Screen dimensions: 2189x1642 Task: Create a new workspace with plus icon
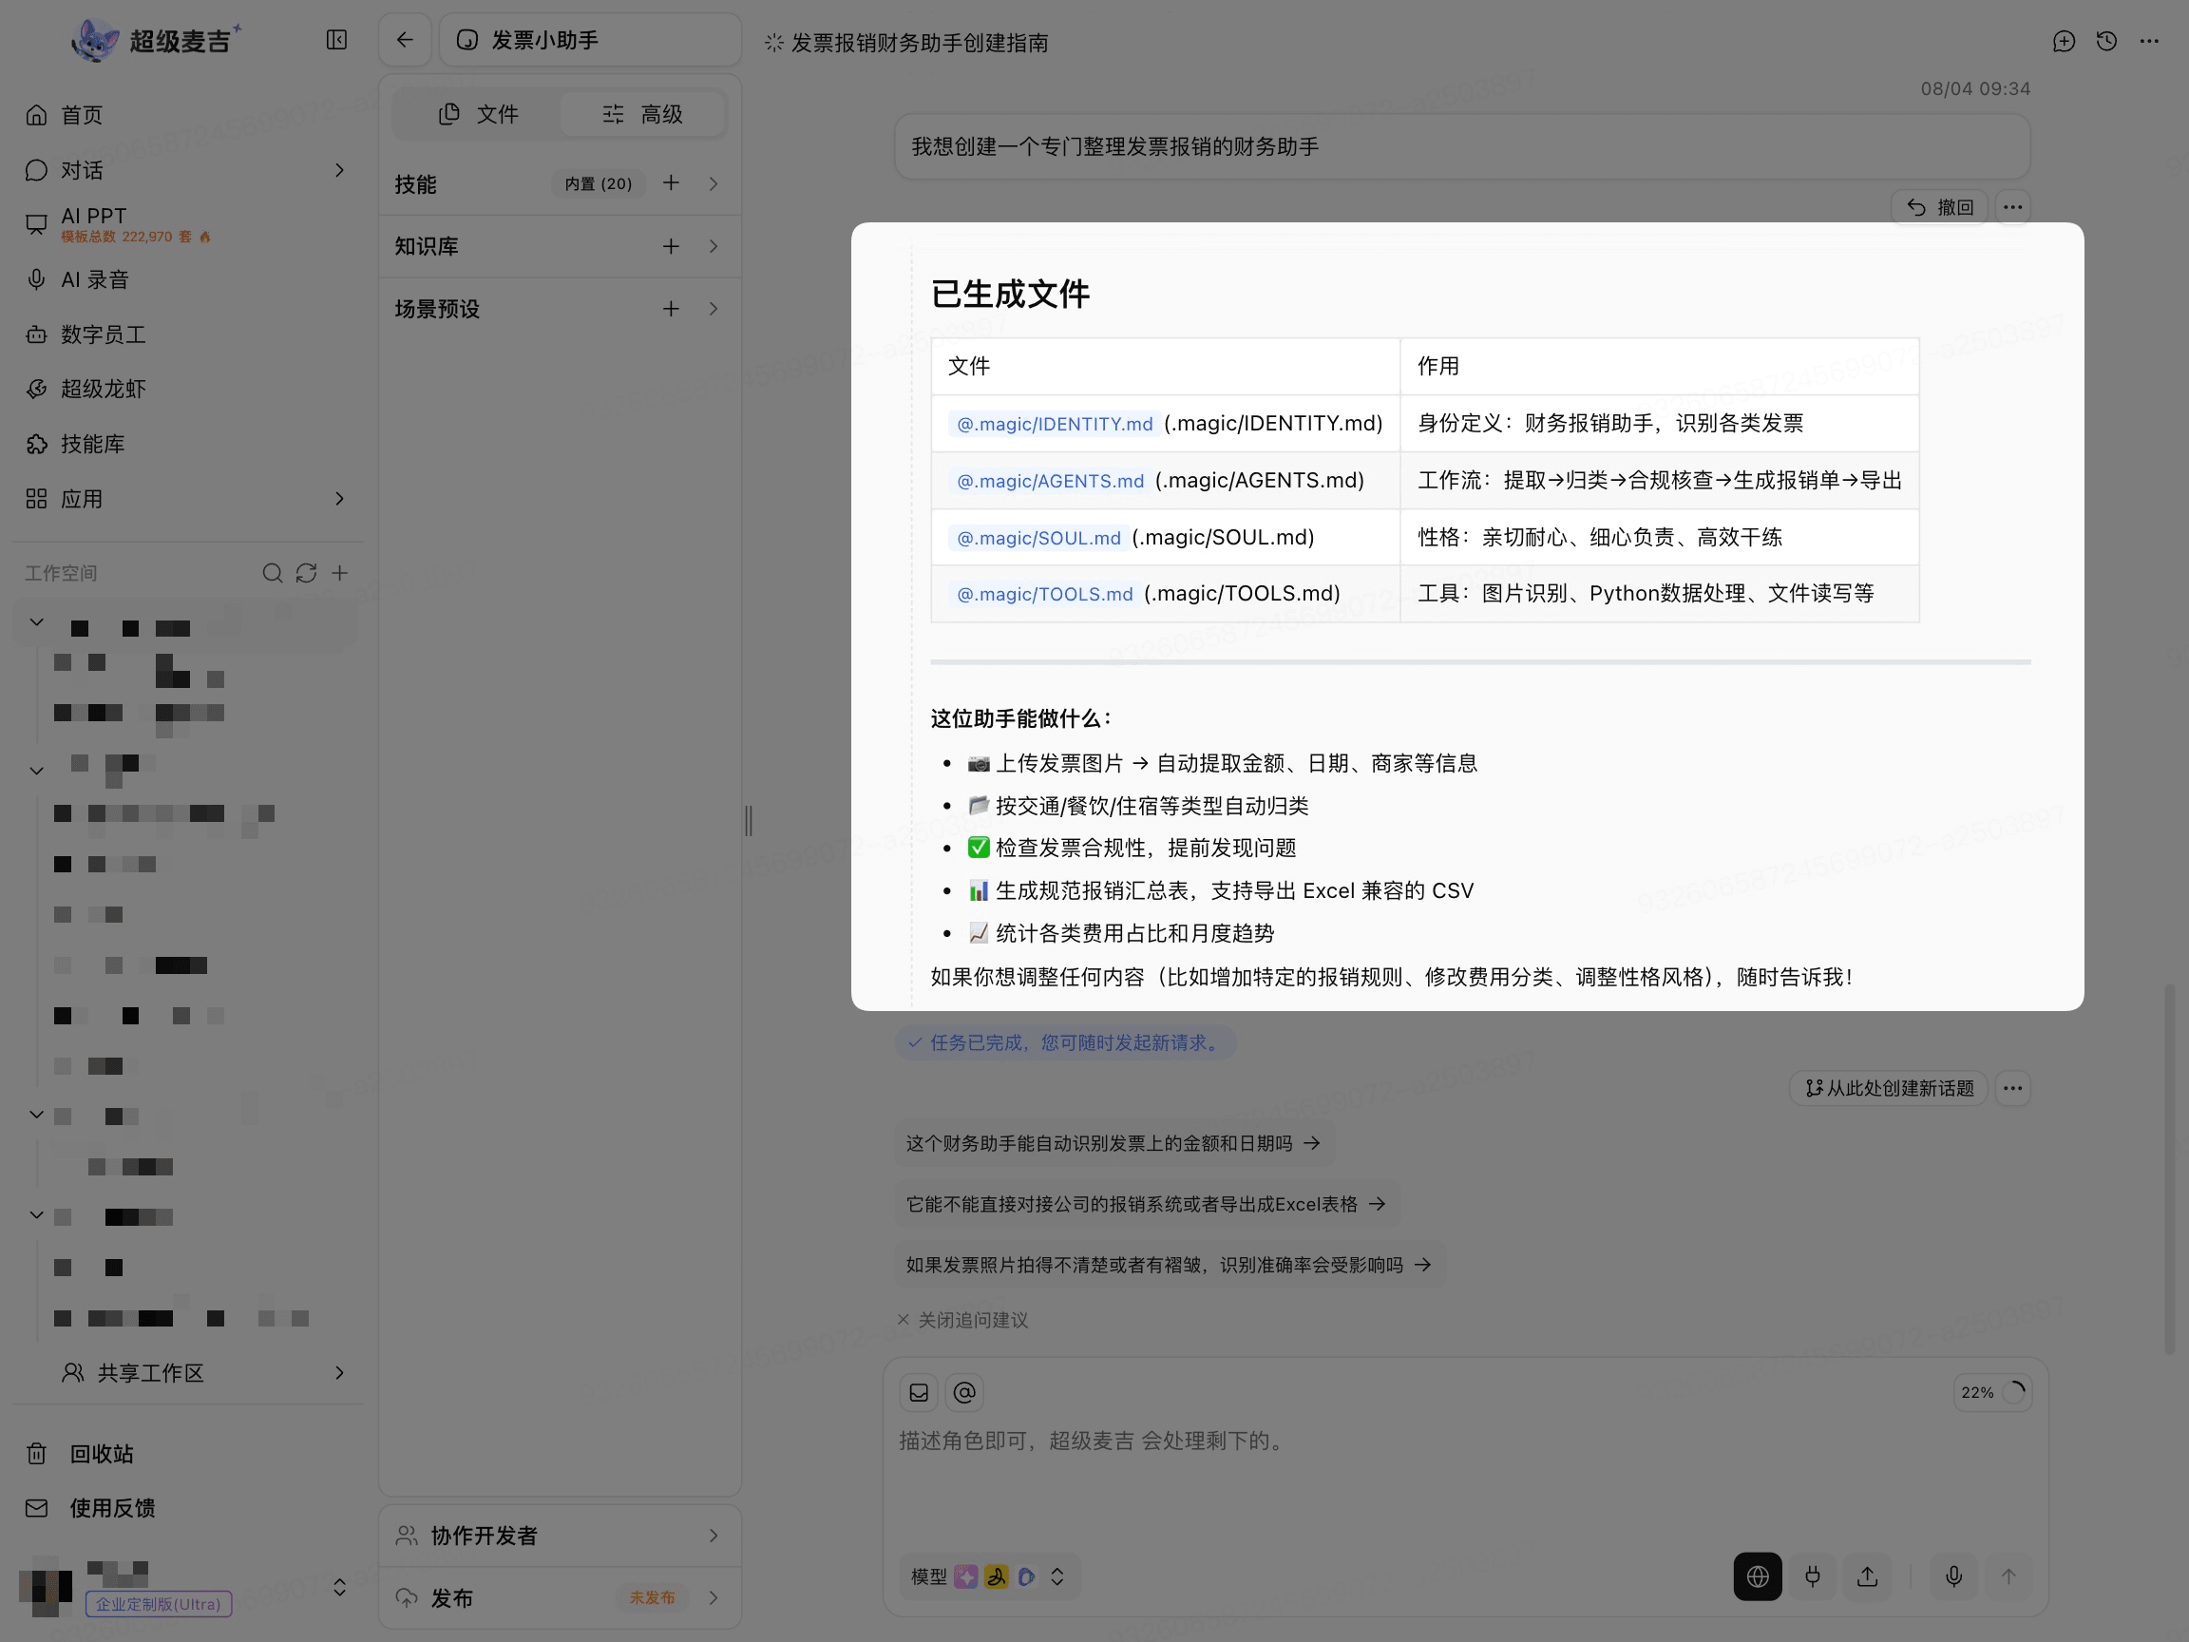(x=339, y=573)
